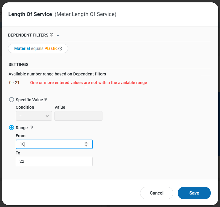Click the Material field name in chip
Screen dimensions: 220x207
click(x=22, y=48)
